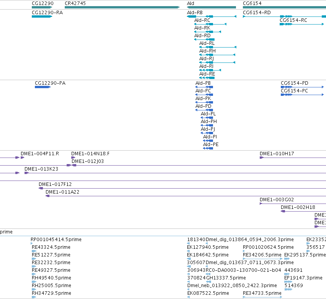Viewport: 326px width, 299px height.
Task: Select the CG6154-PC protein label
Action: (x=295, y=91)
